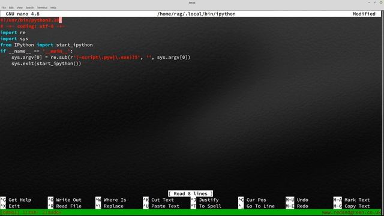Click the 'Get Help' shortcut label
The height and width of the screenshot is (216, 384).
pyautogui.click(x=20, y=200)
